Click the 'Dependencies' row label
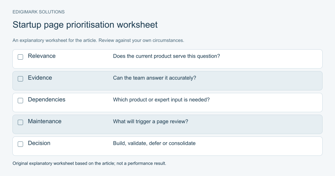The height and width of the screenshot is (176, 335). pyautogui.click(x=47, y=100)
